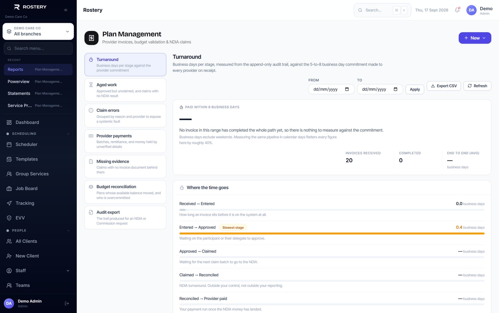Click the Rostery logo in the sidebar
499x313 pixels.
tap(30, 7)
